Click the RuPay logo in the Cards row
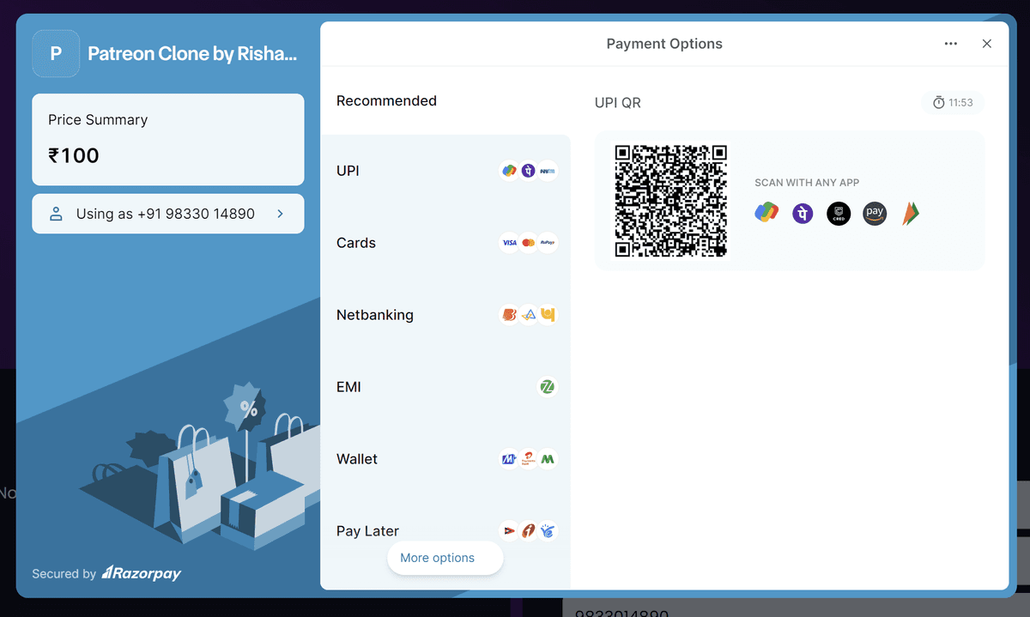 pyautogui.click(x=548, y=243)
